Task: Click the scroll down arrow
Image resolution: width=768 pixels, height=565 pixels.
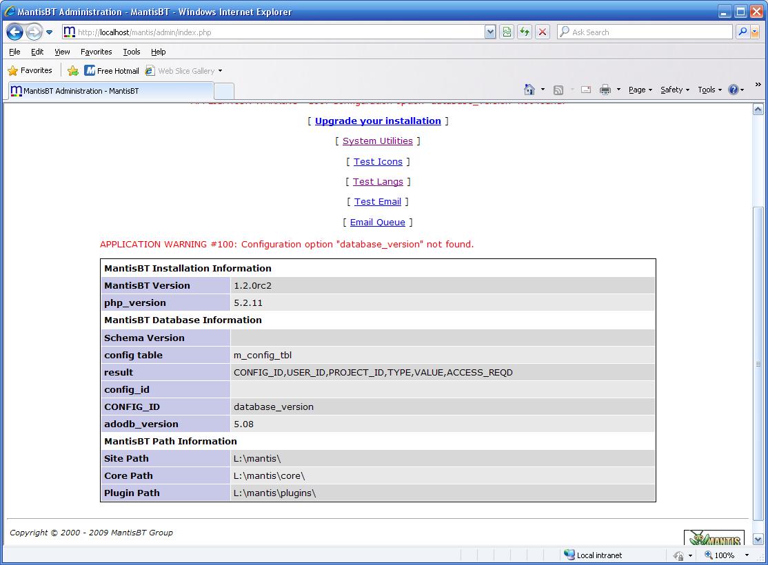Action: 758,540
